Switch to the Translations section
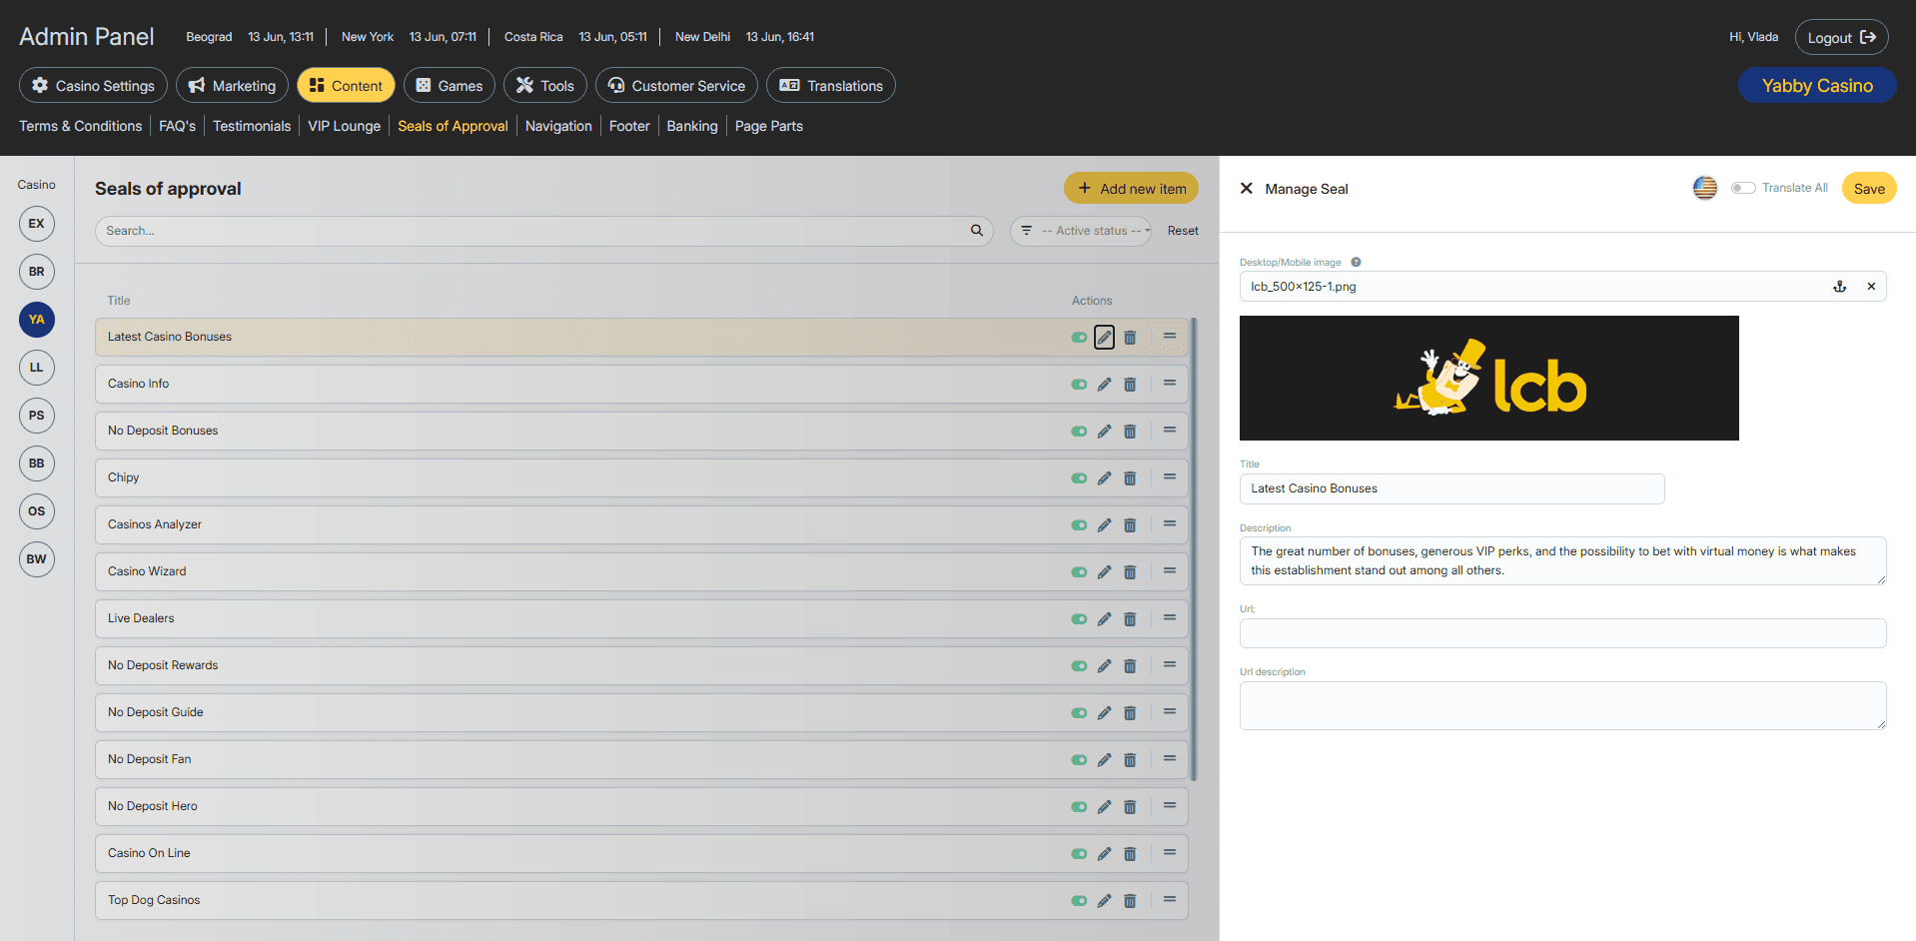1916x941 pixels. [831, 86]
